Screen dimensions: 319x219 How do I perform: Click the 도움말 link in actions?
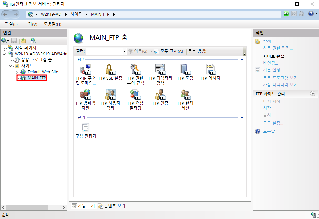[x=269, y=131]
